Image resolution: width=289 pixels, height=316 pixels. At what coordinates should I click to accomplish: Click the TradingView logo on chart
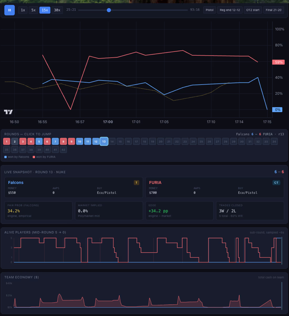8,112
